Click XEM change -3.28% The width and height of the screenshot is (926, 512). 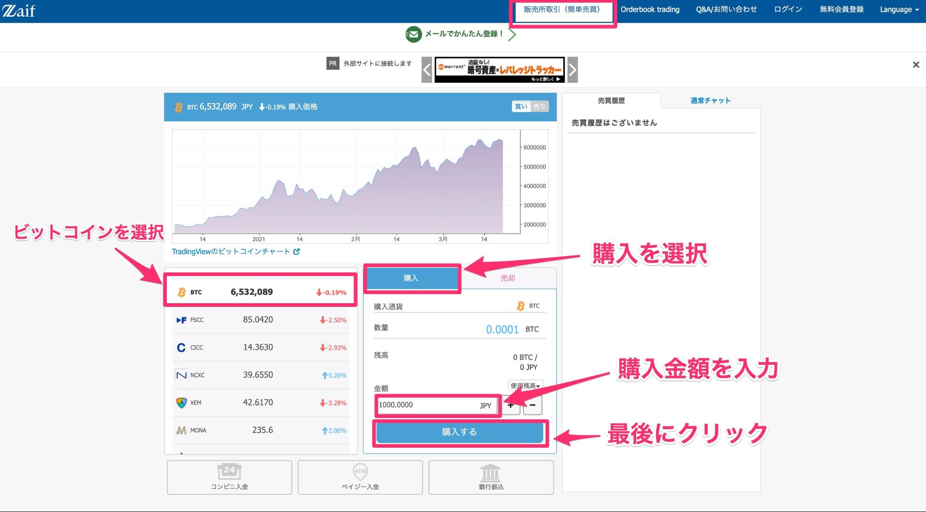333,403
